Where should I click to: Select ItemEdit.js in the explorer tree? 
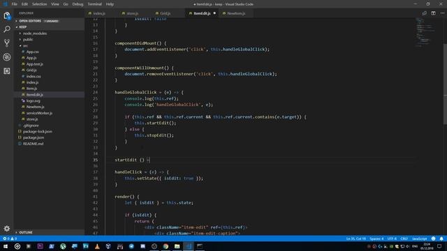click(x=35, y=95)
